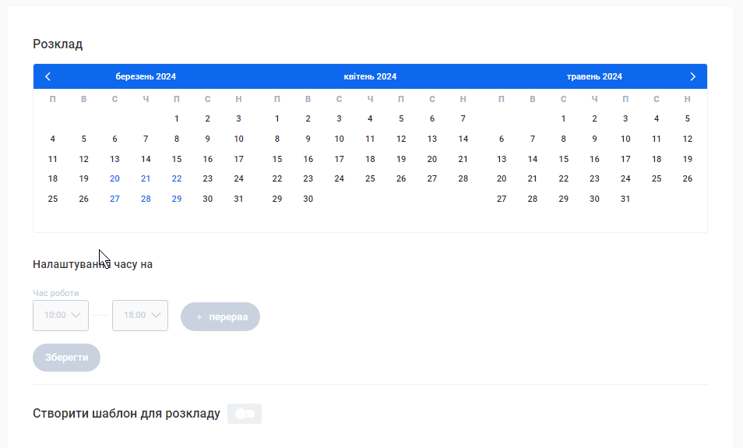This screenshot has width=743, height=448.
Task: Select March 20 in the calendar
Action: pyautogui.click(x=114, y=178)
